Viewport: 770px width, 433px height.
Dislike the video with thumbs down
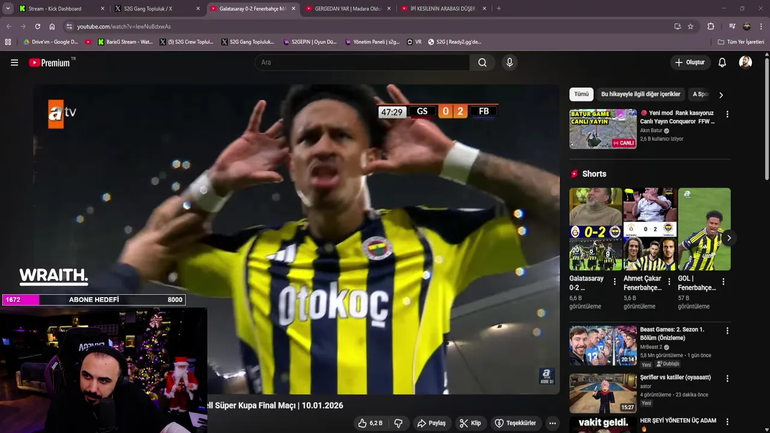[398, 423]
